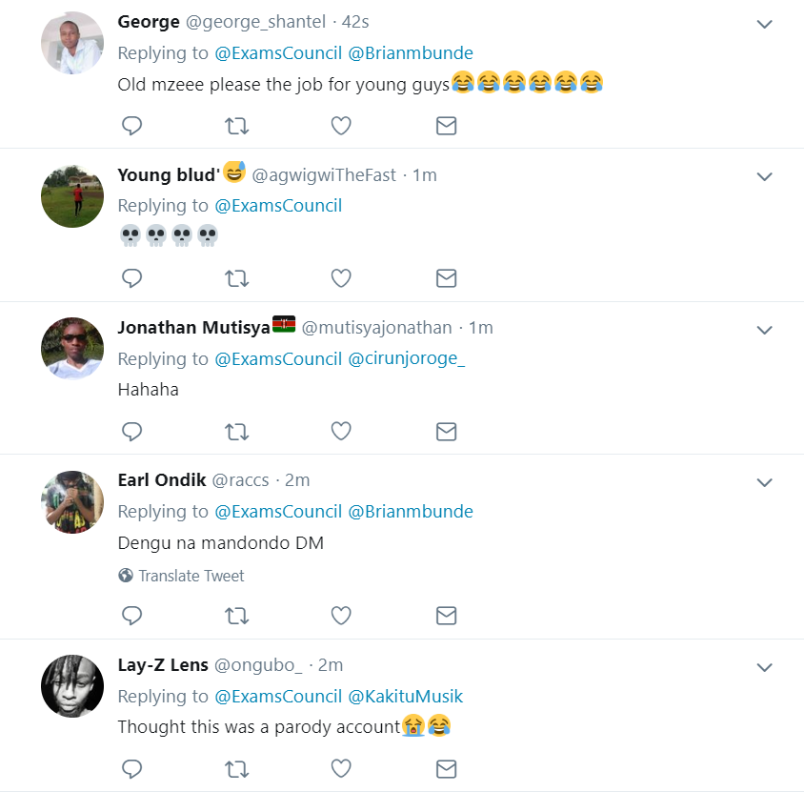804x792 pixels.
Task: Like Jonathan Mutisya's "Hahaha" tweet
Action: [x=341, y=431]
